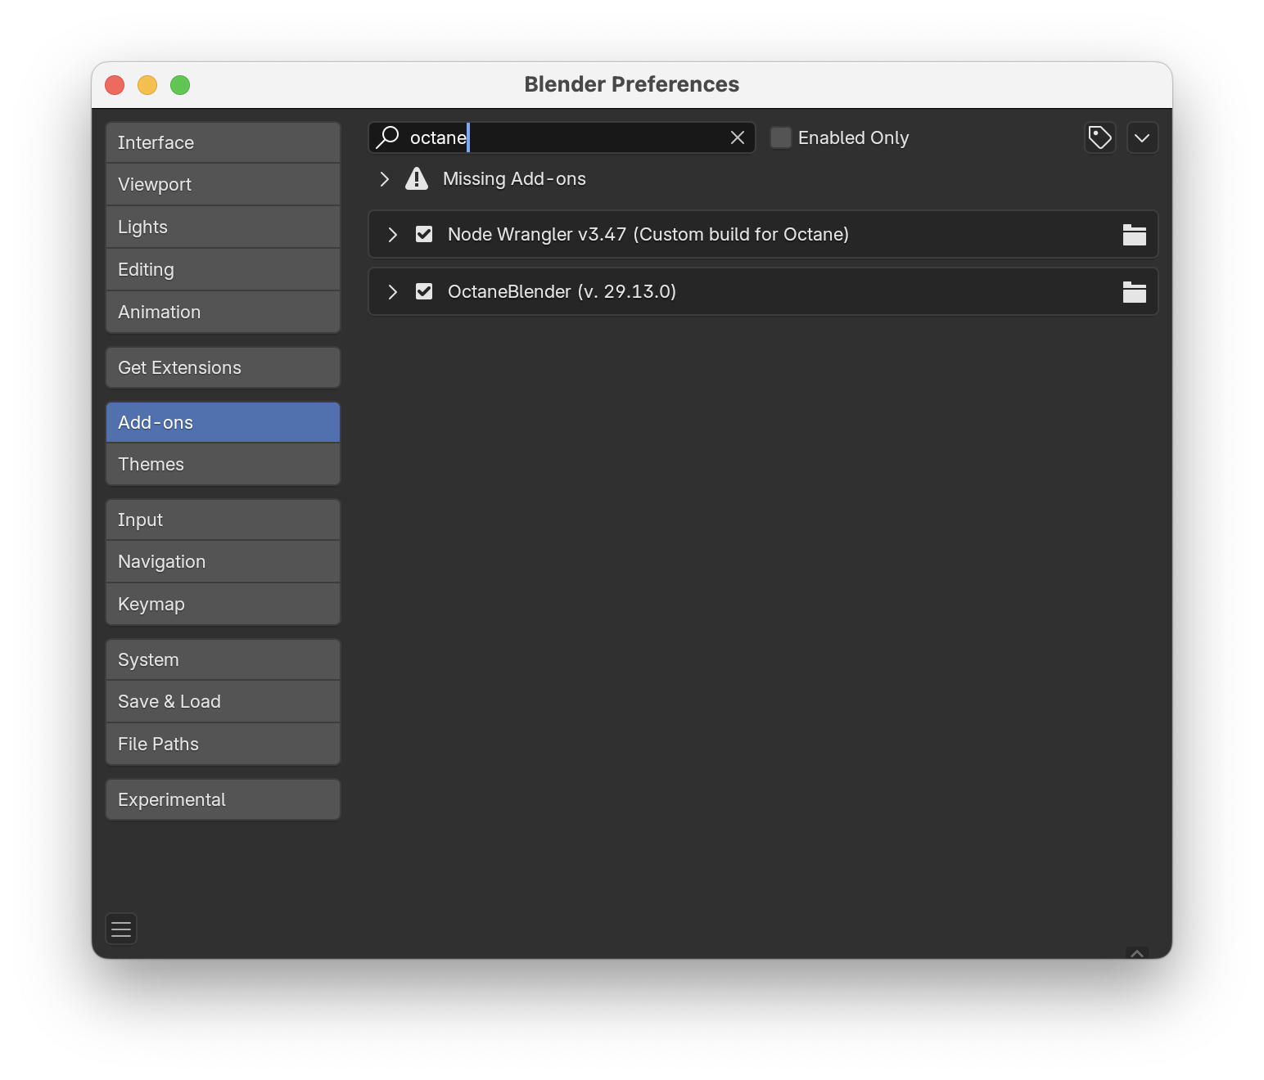Viewport: 1264px width, 1080px height.
Task: Enable the Enabled Only checkbox
Action: [781, 137]
